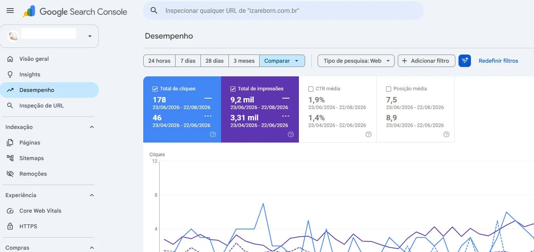Click the Páginas documents icon

pos(10,143)
